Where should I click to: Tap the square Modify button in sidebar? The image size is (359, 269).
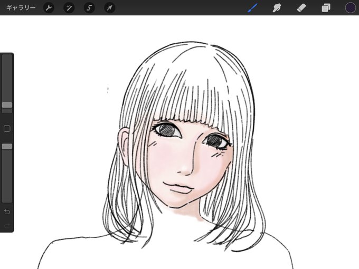(7, 129)
